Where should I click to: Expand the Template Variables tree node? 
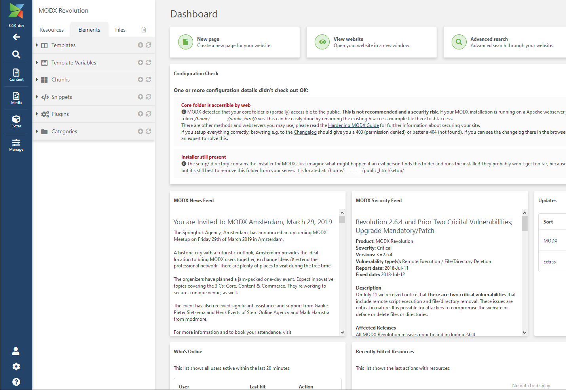[x=37, y=62]
